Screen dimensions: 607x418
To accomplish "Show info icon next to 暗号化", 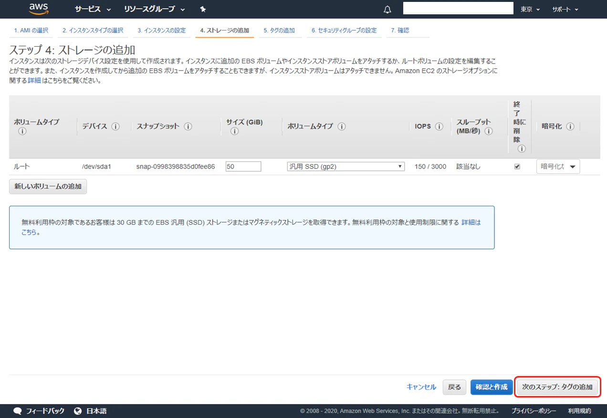I will pyautogui.click(x=570, y=126).
